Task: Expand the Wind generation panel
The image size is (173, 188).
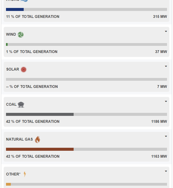Action: coord(166,31)
